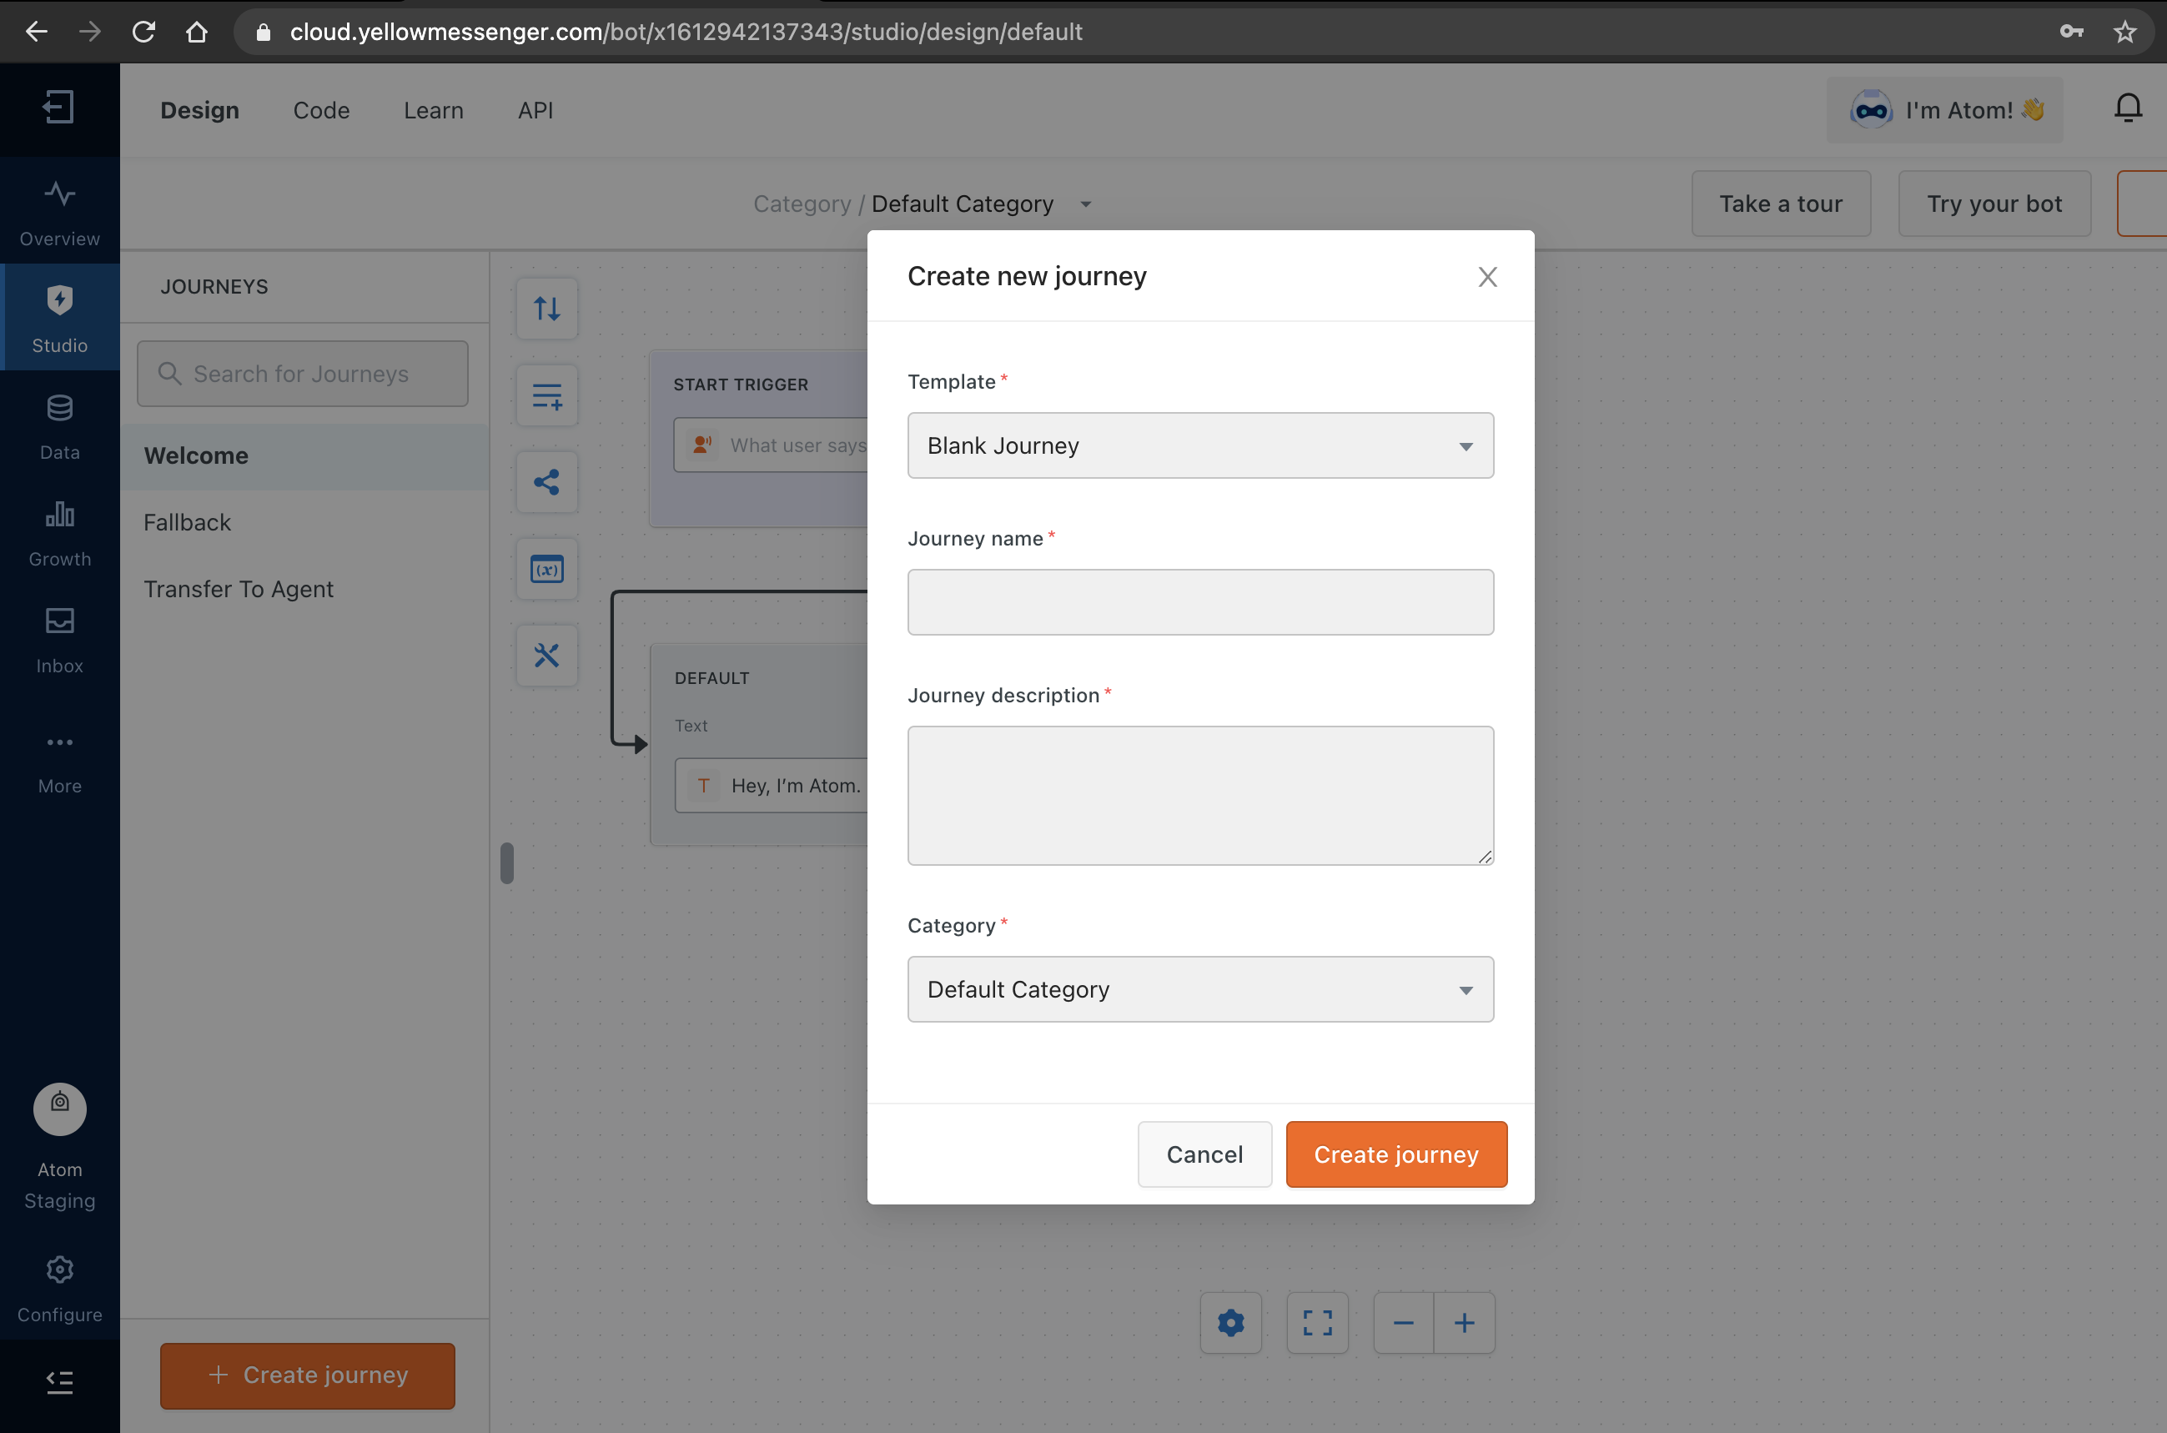
Task: Click the sidebar + Create journey button
Action: coord(307,1375)
